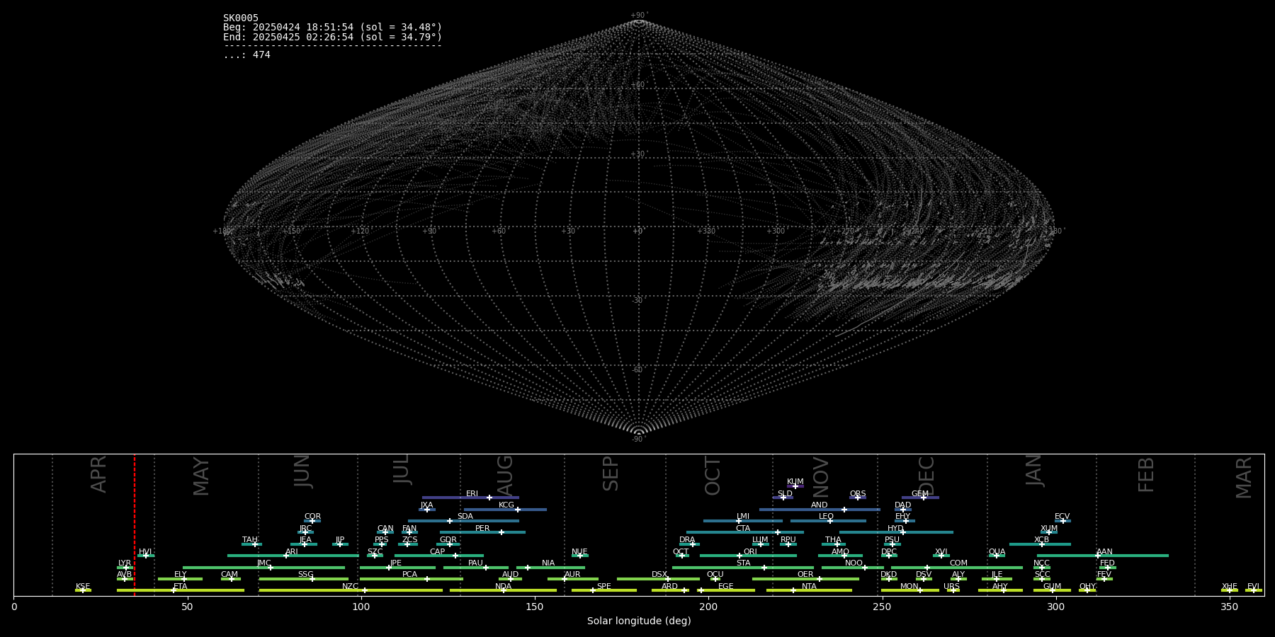
Task: Click the PAU shower label
Action: coord(475,563)
